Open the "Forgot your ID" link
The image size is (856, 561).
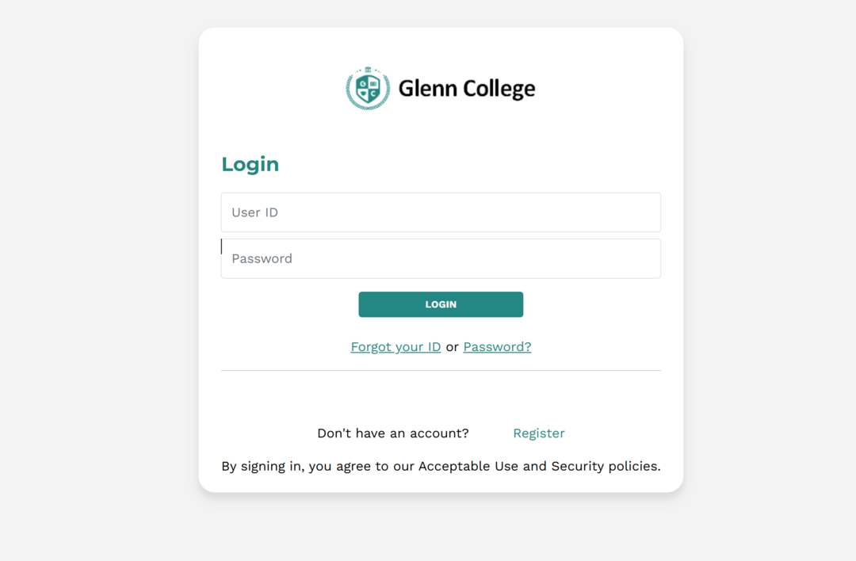[x=396, y=347]
